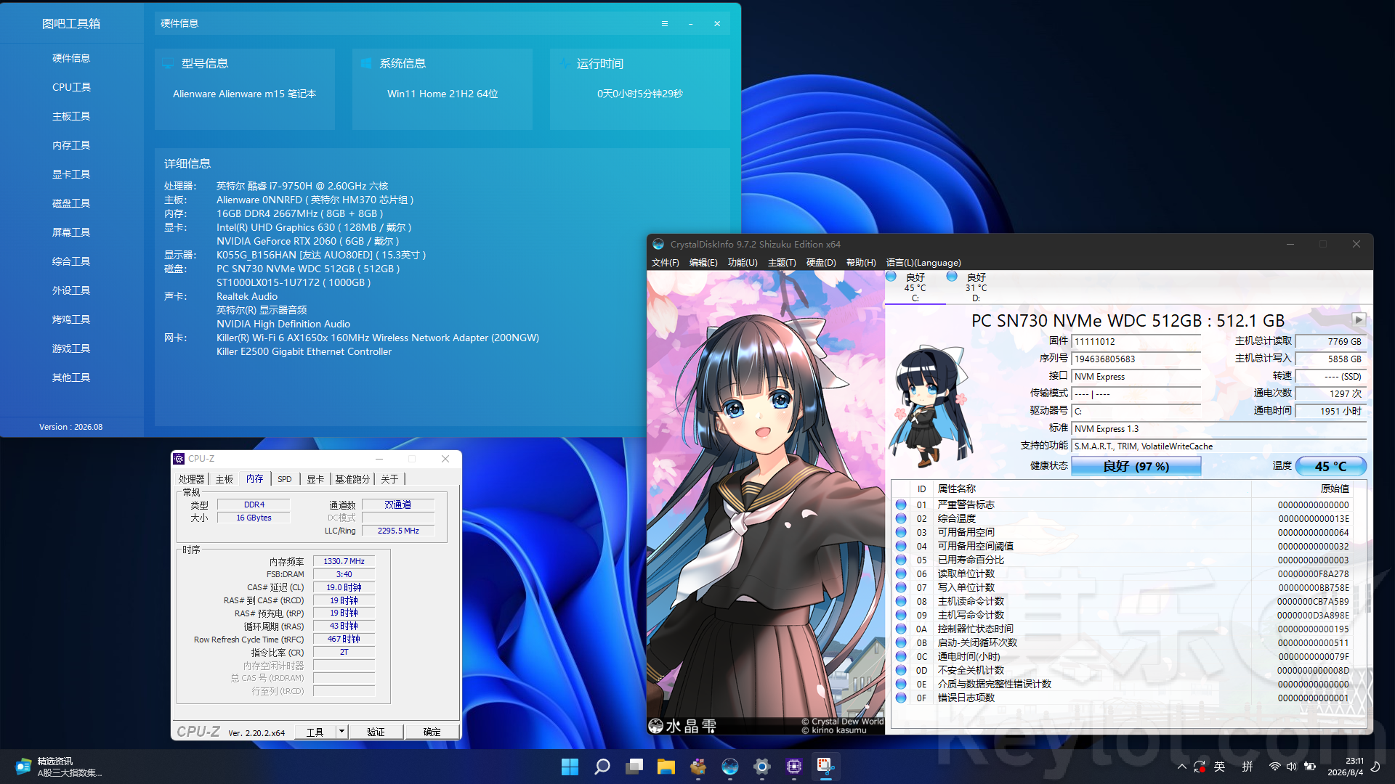This screenshot has height=784, width=1395.
Task: Click the 系统信息 Windows logo icon
Action: click(366, 63)
